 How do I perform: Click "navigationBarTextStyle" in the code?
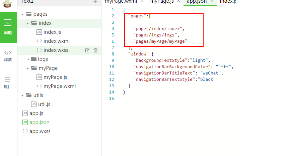[164, 80]
